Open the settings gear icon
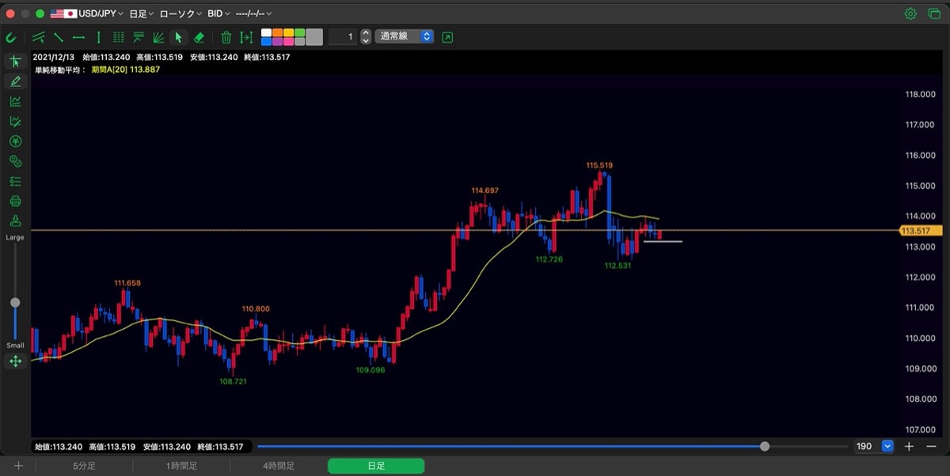Image resolution: width=950 pixels, height=476 pixels. pos(910,13)
